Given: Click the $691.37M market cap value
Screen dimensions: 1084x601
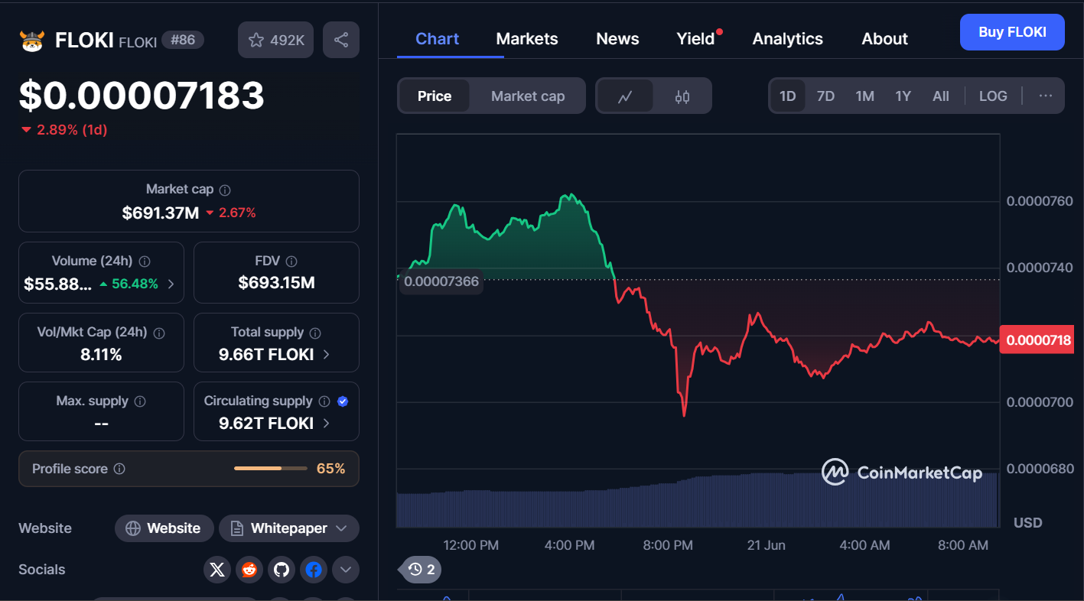Looking at the screenshot, I should pyautogui.click(x=161, y=213).
